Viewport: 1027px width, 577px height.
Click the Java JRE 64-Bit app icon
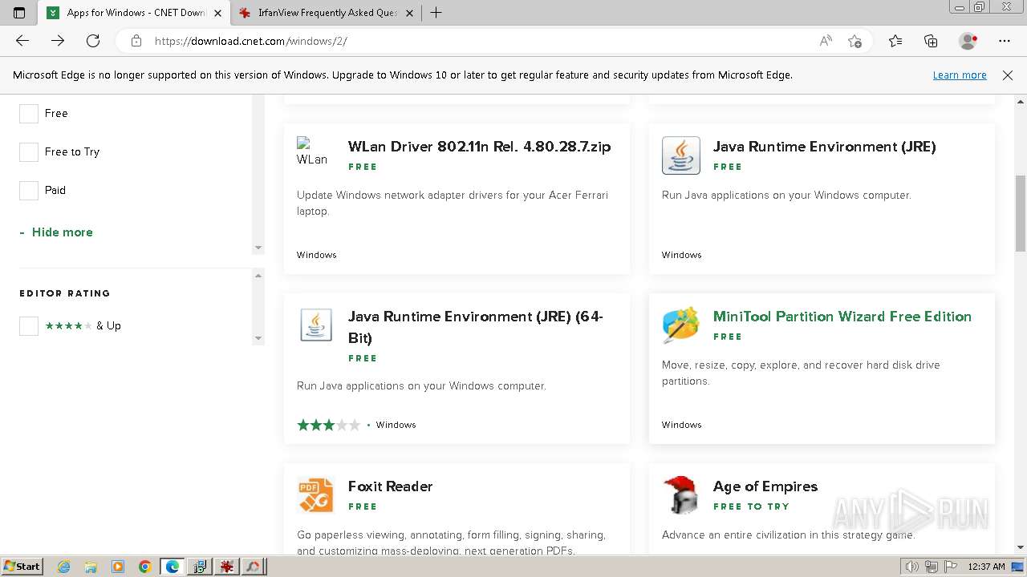(x=316, y=325)
